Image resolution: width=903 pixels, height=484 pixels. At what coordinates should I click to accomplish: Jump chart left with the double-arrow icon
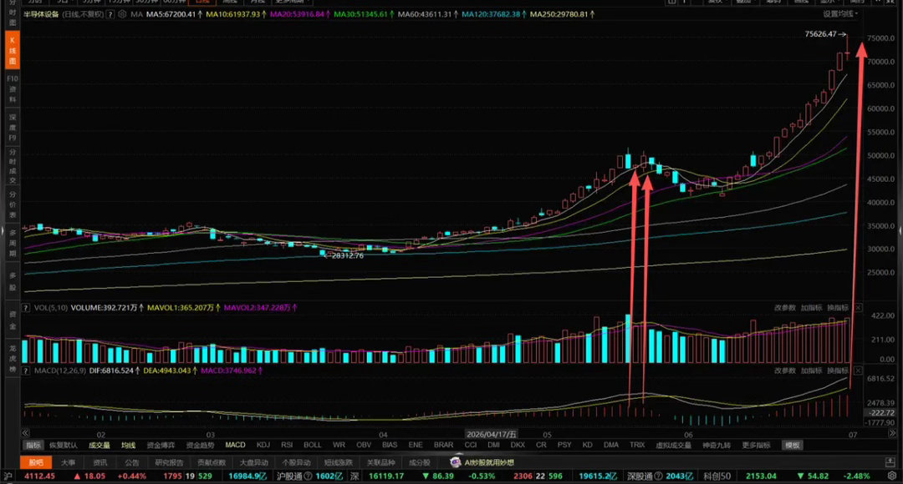point(25,433)
